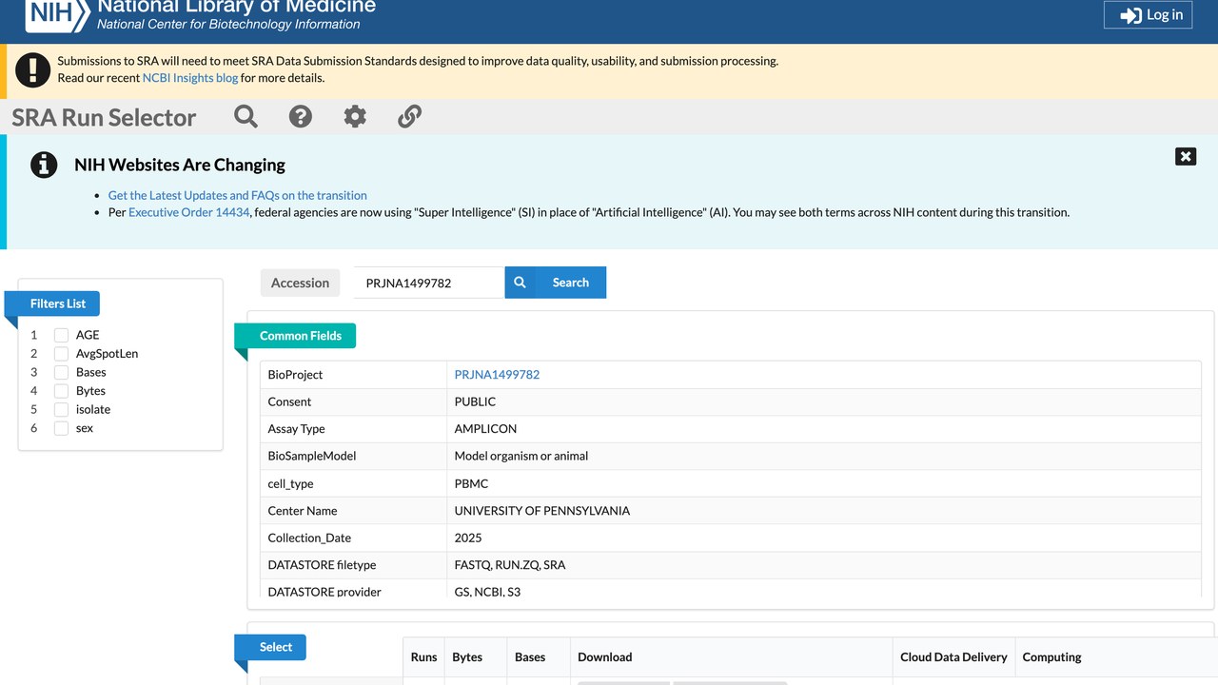Click the exclamation alert icon in yellow banner
Viewport: 1218px width, 685px height.
tap(33, 69)
